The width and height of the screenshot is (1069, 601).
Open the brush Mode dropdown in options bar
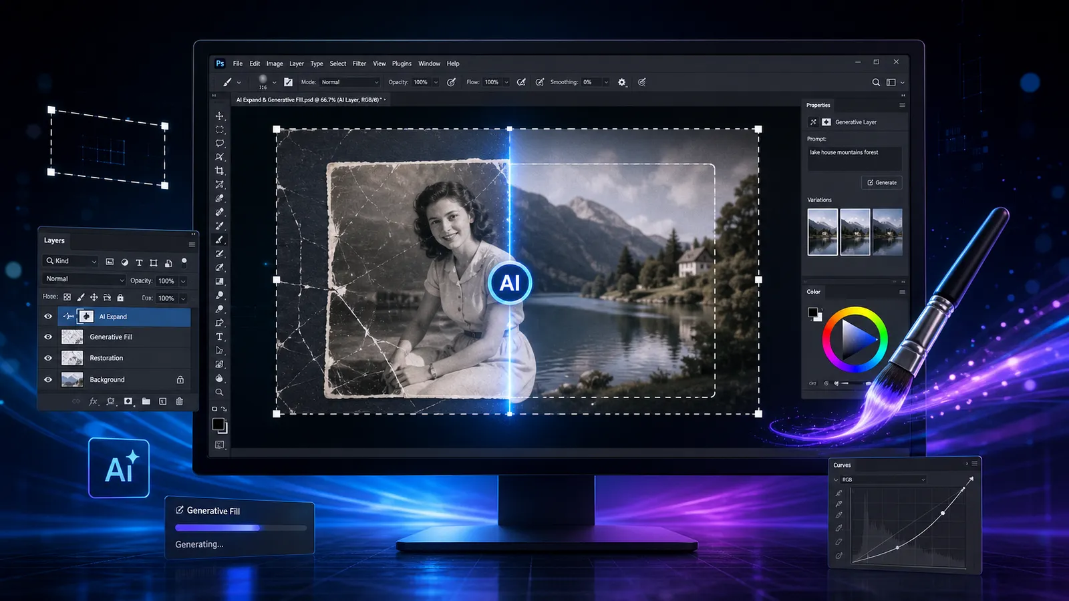[x=350, y=82]
